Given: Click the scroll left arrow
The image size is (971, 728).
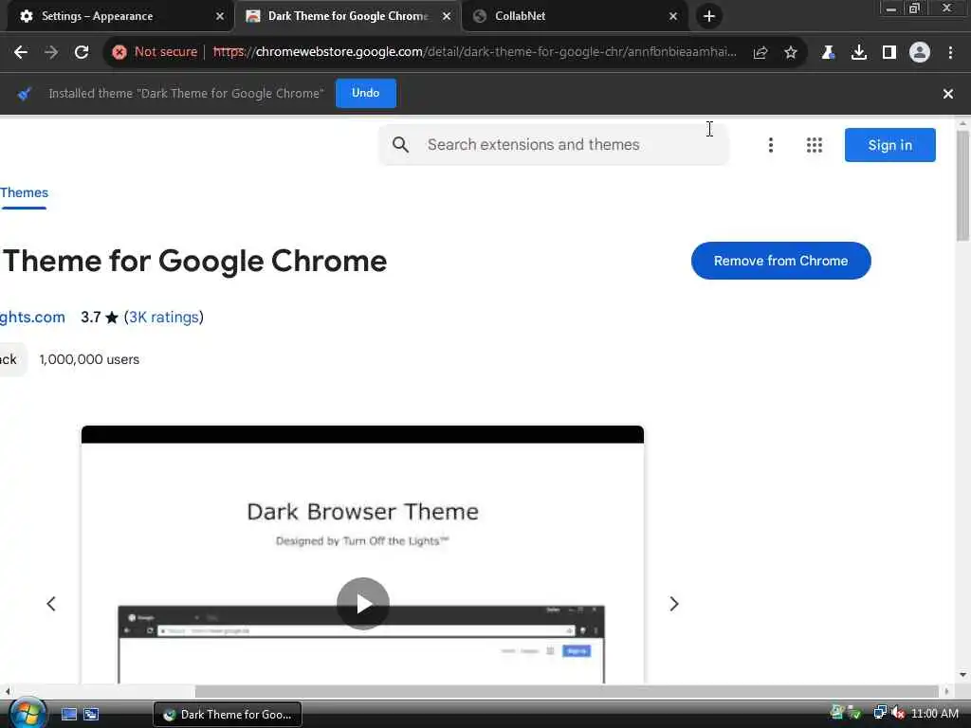Looking at the screenshot, I should pos(7,691).
